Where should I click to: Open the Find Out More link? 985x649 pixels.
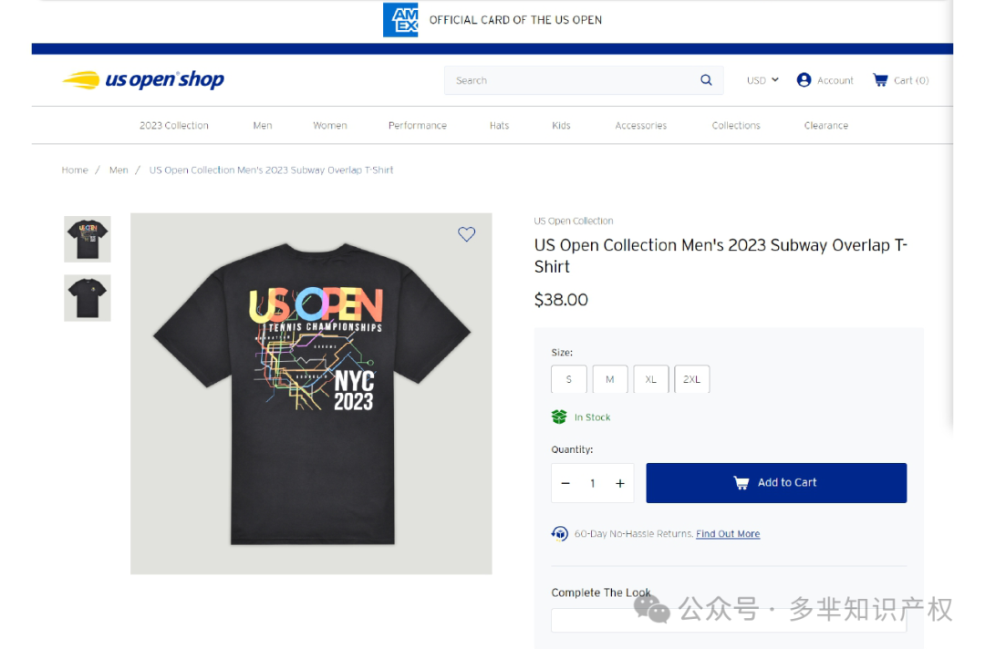(x=728, y=533)
